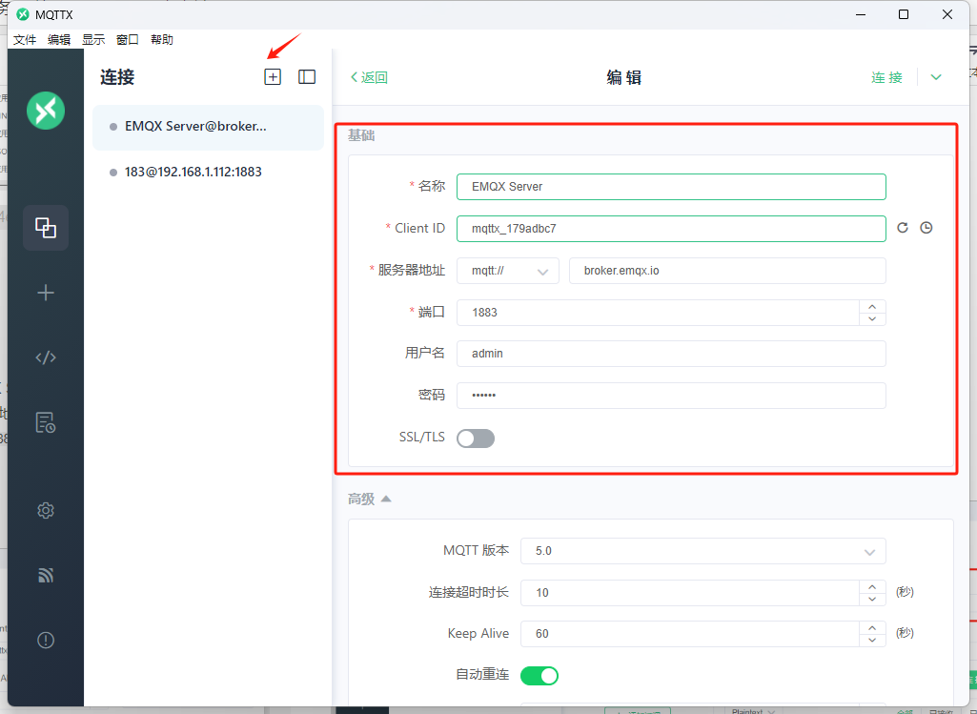Image resolution: width=977 pixels, height=714 pixels.
Task: Click the broker.emqx.io host field
Action: point(727,271)
